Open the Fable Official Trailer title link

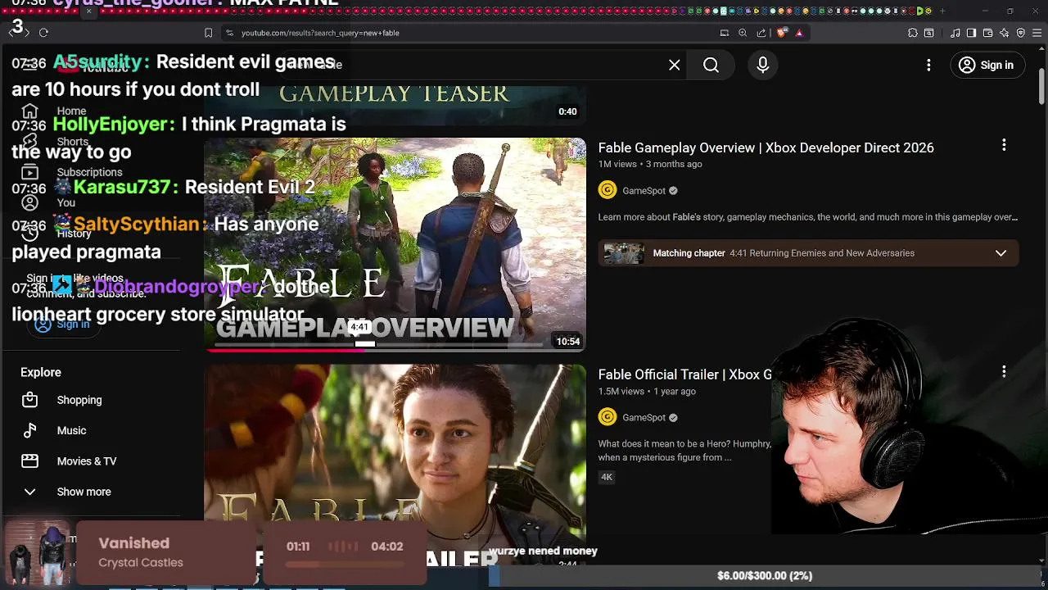(x=684, y=374)
